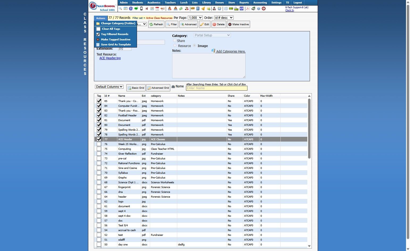Click the Name search input field
Screen dimensions: 410x251
[216, 88]
